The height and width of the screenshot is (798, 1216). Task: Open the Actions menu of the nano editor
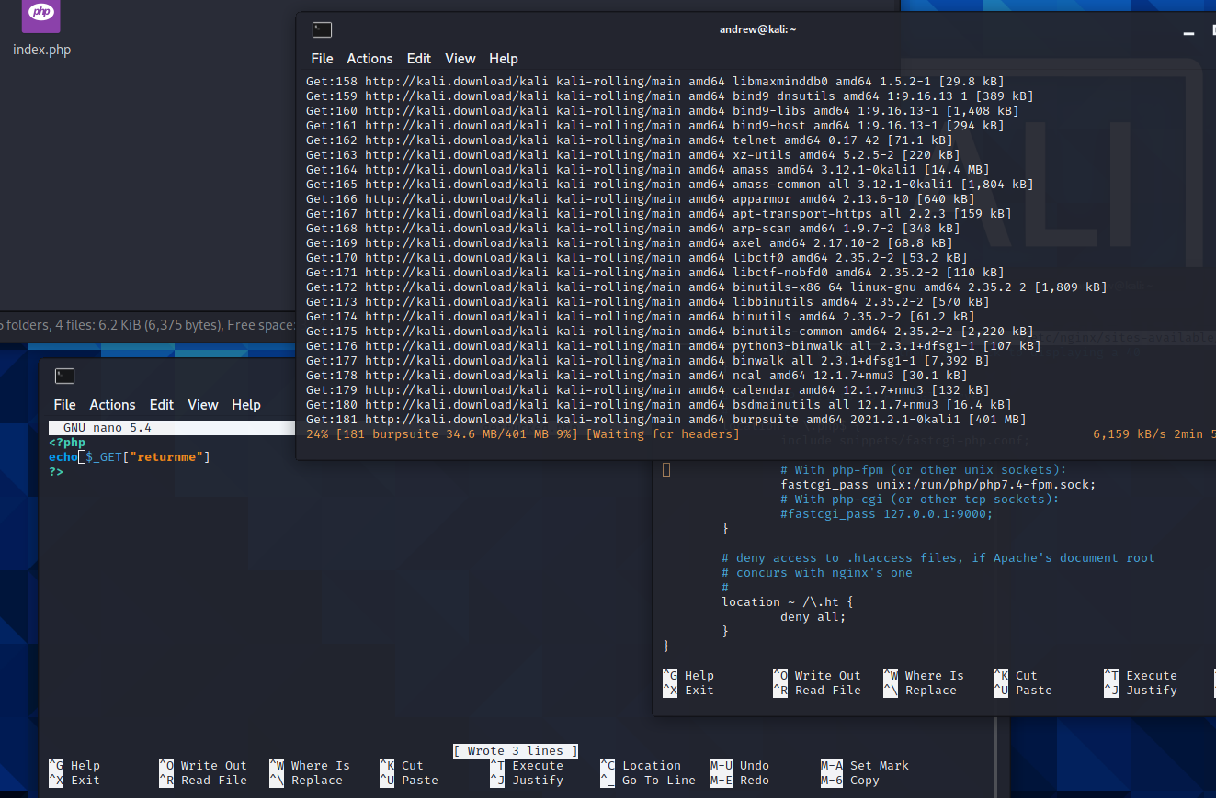click(112, 404)
